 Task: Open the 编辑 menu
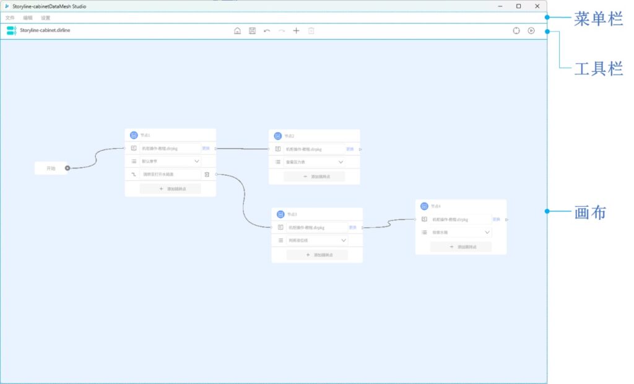pos(28,18)
